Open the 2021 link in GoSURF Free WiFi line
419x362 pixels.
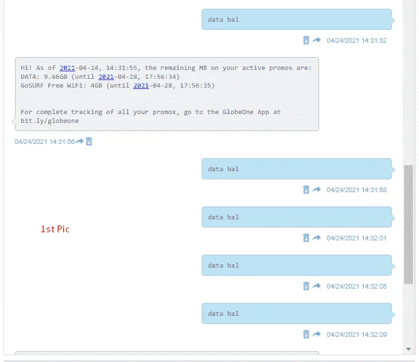click(x=141, y=86)
